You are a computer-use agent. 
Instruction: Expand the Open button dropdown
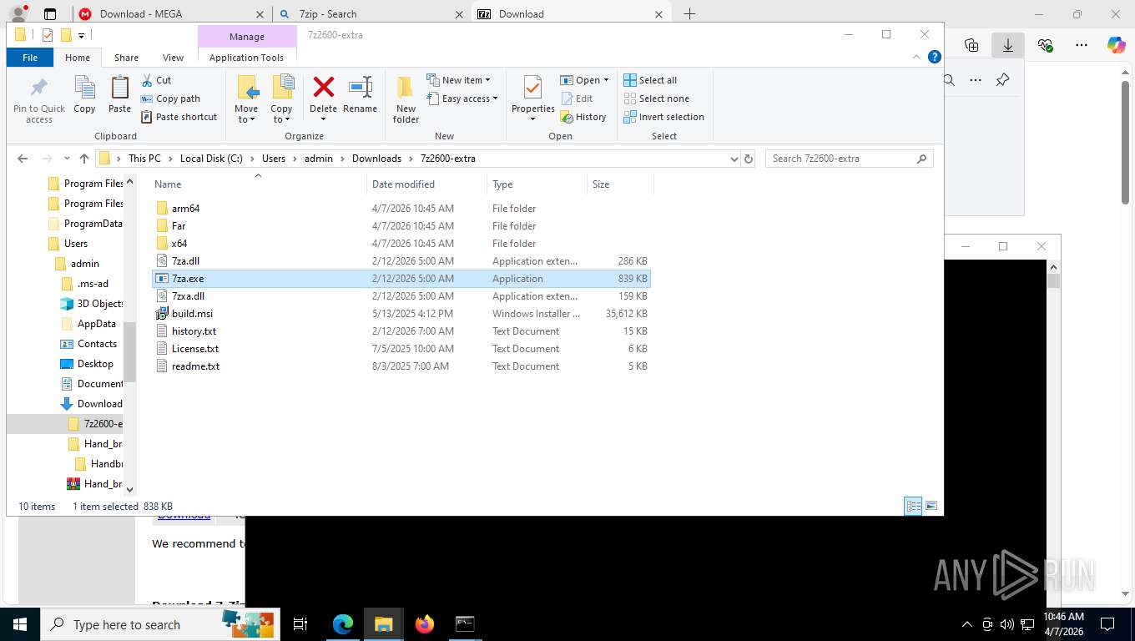(606, 80)
